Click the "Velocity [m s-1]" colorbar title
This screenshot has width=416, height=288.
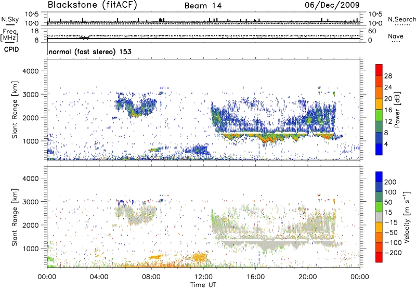407,217
